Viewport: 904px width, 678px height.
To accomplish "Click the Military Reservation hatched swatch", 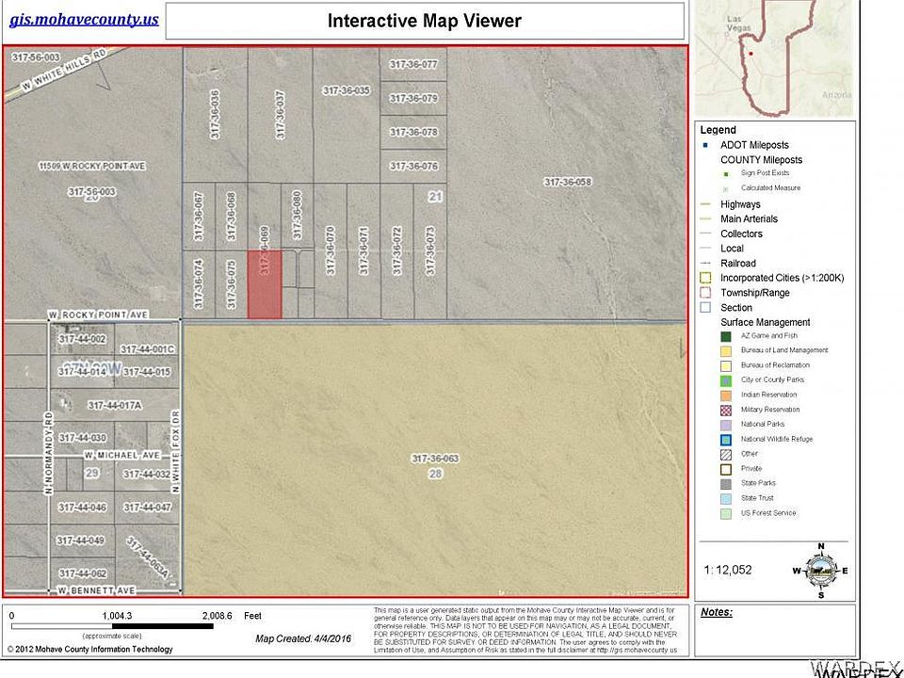I will (726, 410).
